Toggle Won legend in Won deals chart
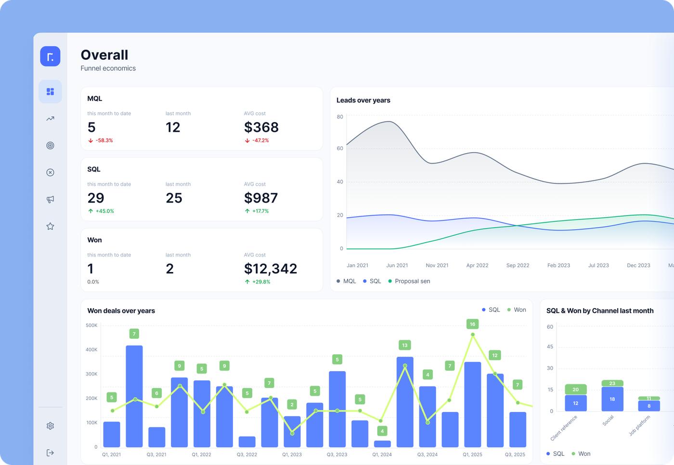 (517, 310)
